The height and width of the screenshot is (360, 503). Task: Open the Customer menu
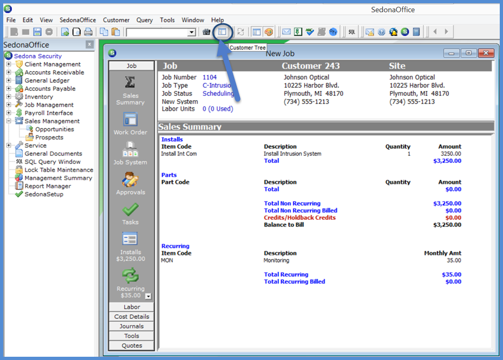pyautogui.click(x=116, y=20)
